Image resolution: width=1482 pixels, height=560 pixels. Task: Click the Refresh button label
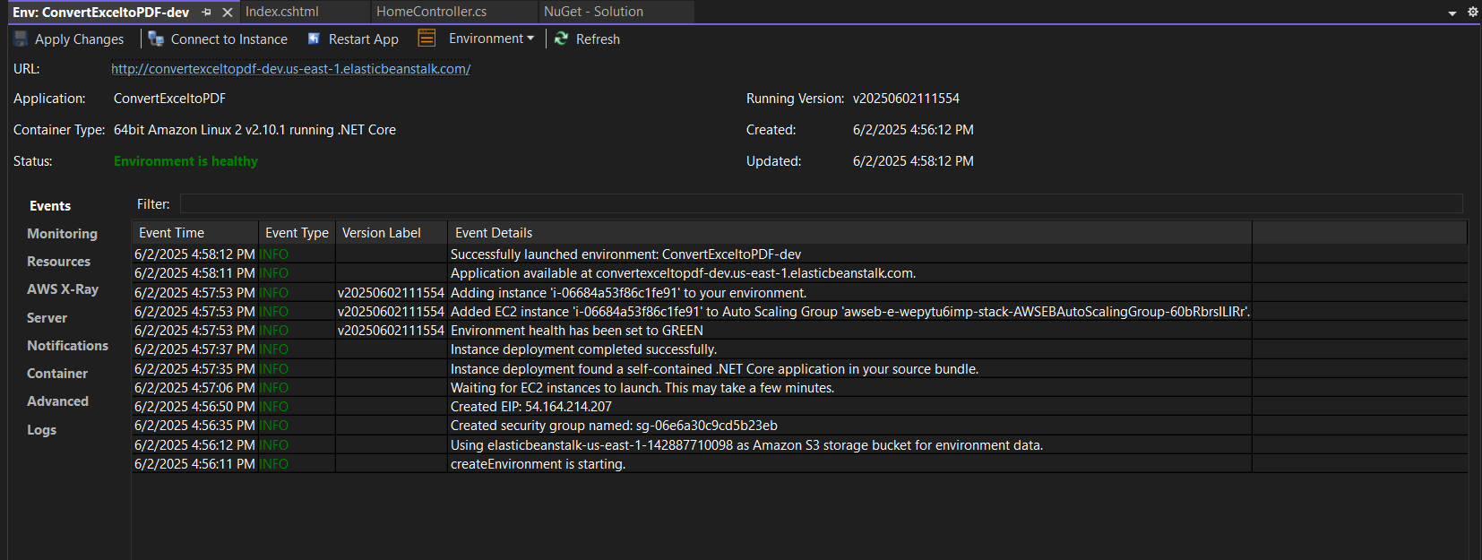pos(598,39)
